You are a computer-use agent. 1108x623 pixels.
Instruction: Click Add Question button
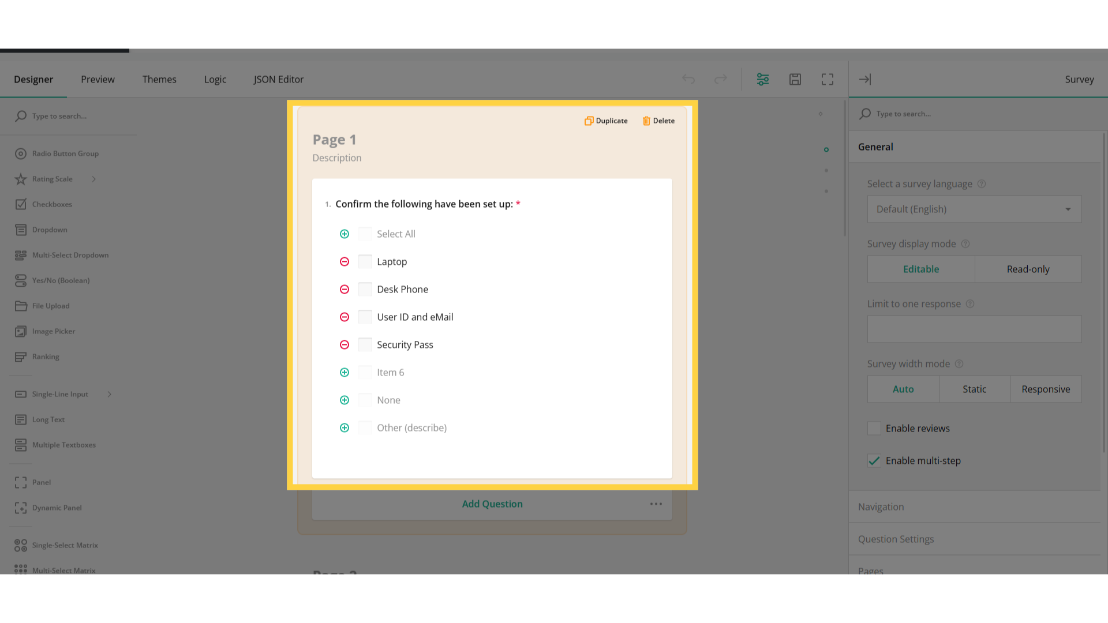[492, 504]
